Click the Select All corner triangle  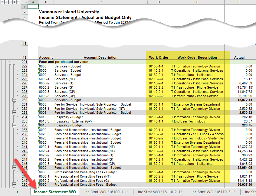coord(25,2)
